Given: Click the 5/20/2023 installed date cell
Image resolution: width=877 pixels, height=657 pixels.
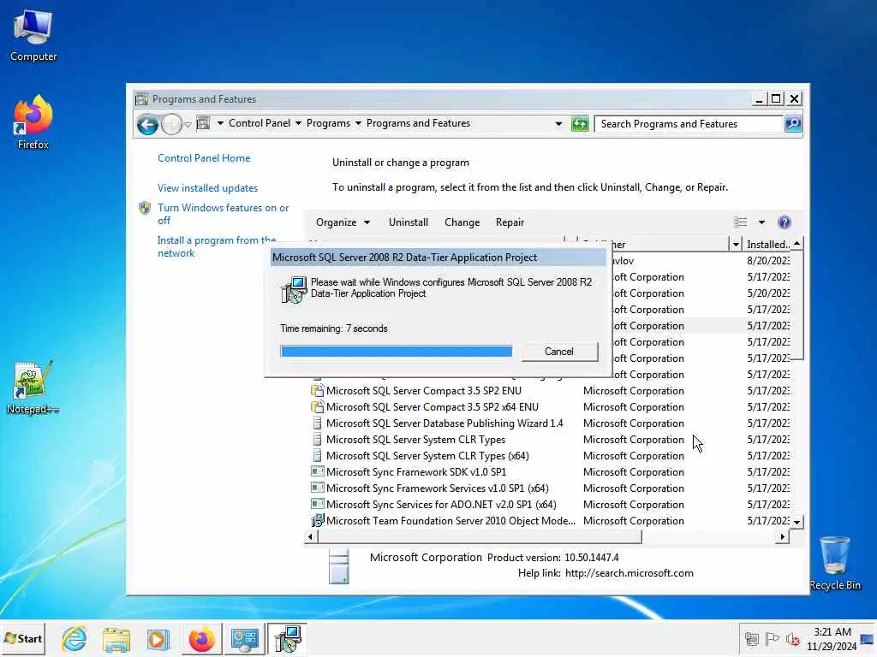Looking at the screenshot, I should point(768,293).
